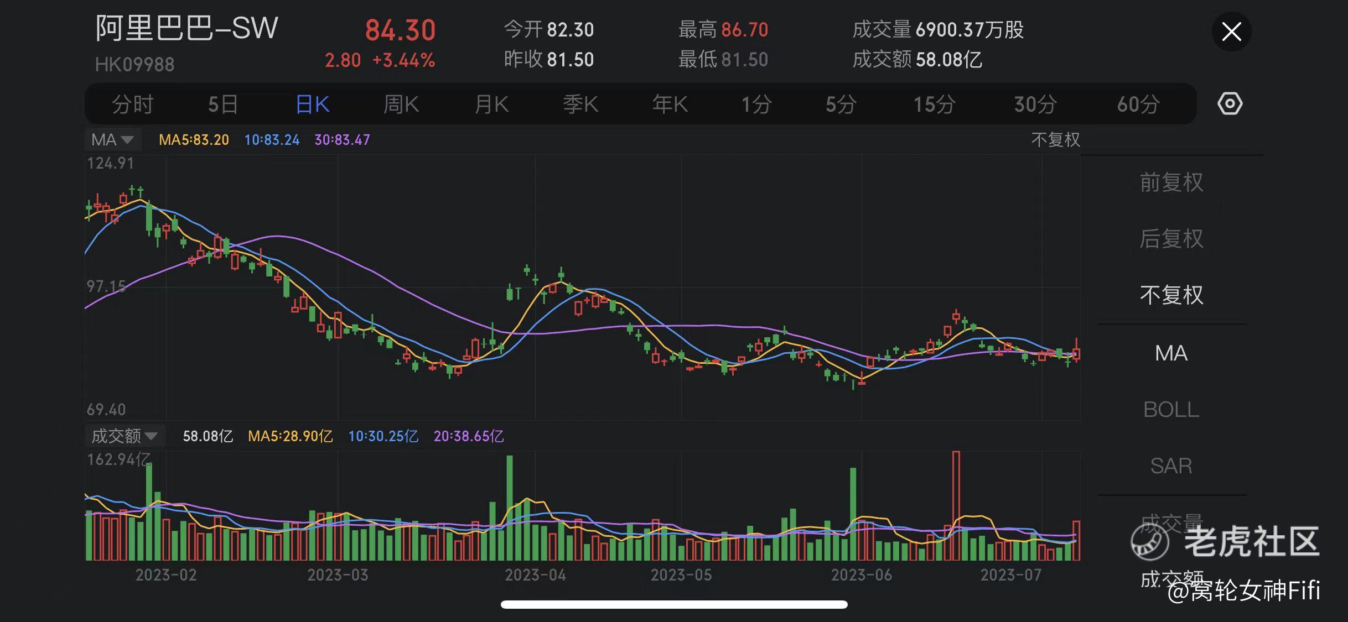Click the 2023-02 date axis label
1348x622 pixels.
166,575
